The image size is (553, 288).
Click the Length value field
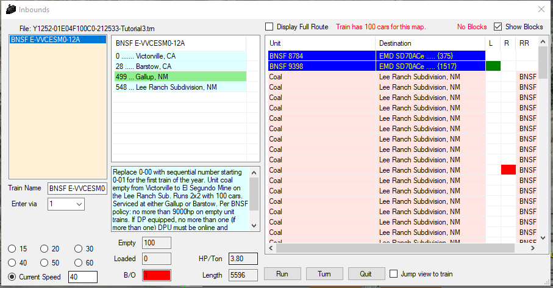[x=243, y=275]
